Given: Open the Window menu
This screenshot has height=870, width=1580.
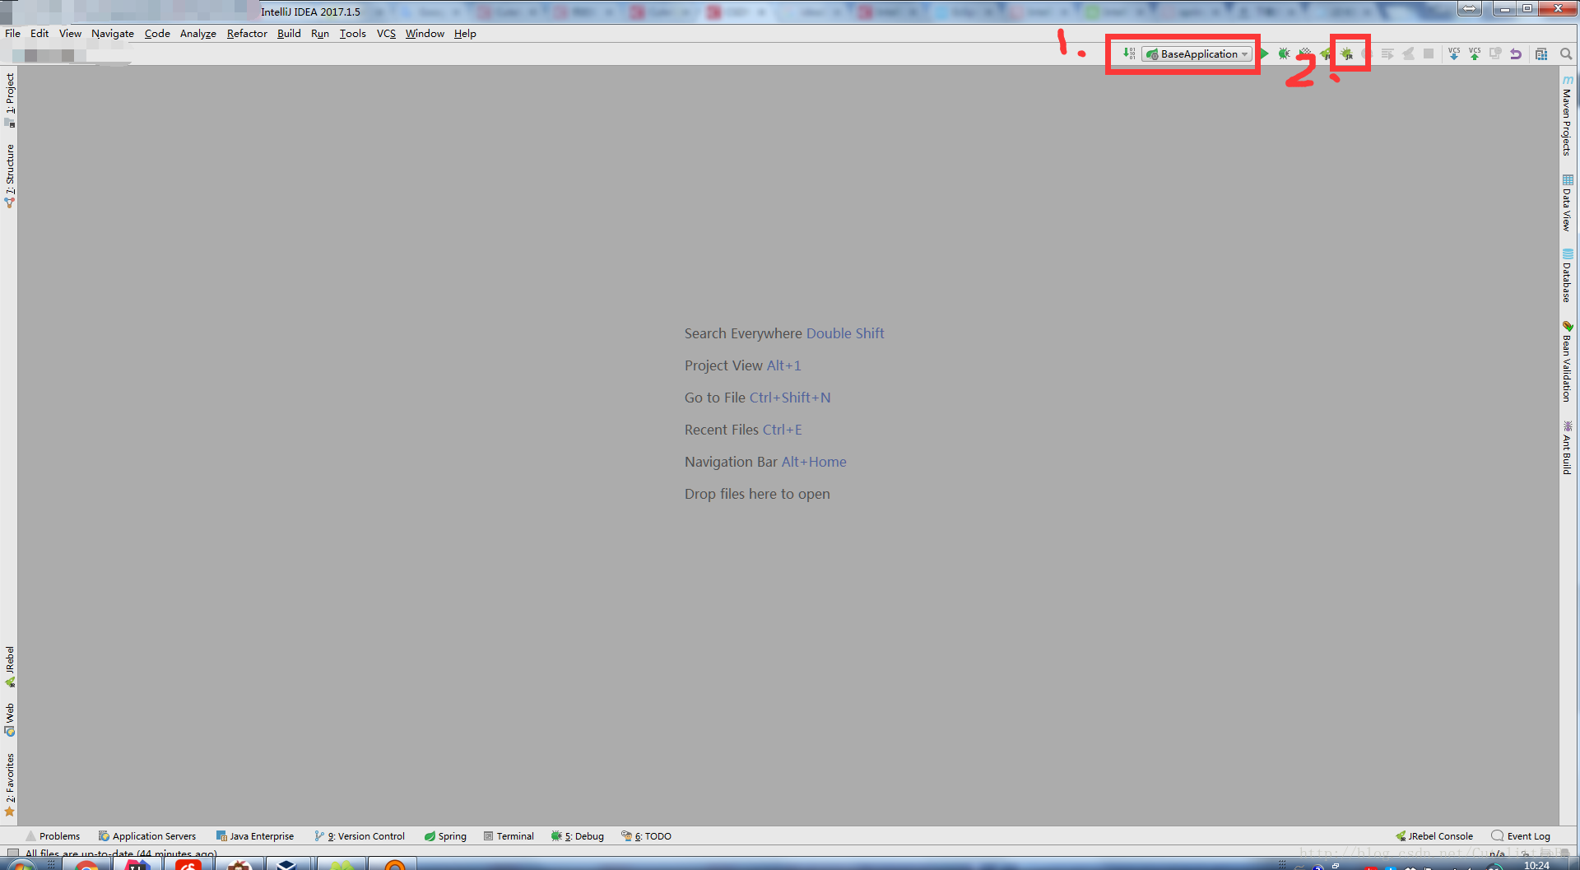Looking at the screenshot, I should (x=425, y=34).
